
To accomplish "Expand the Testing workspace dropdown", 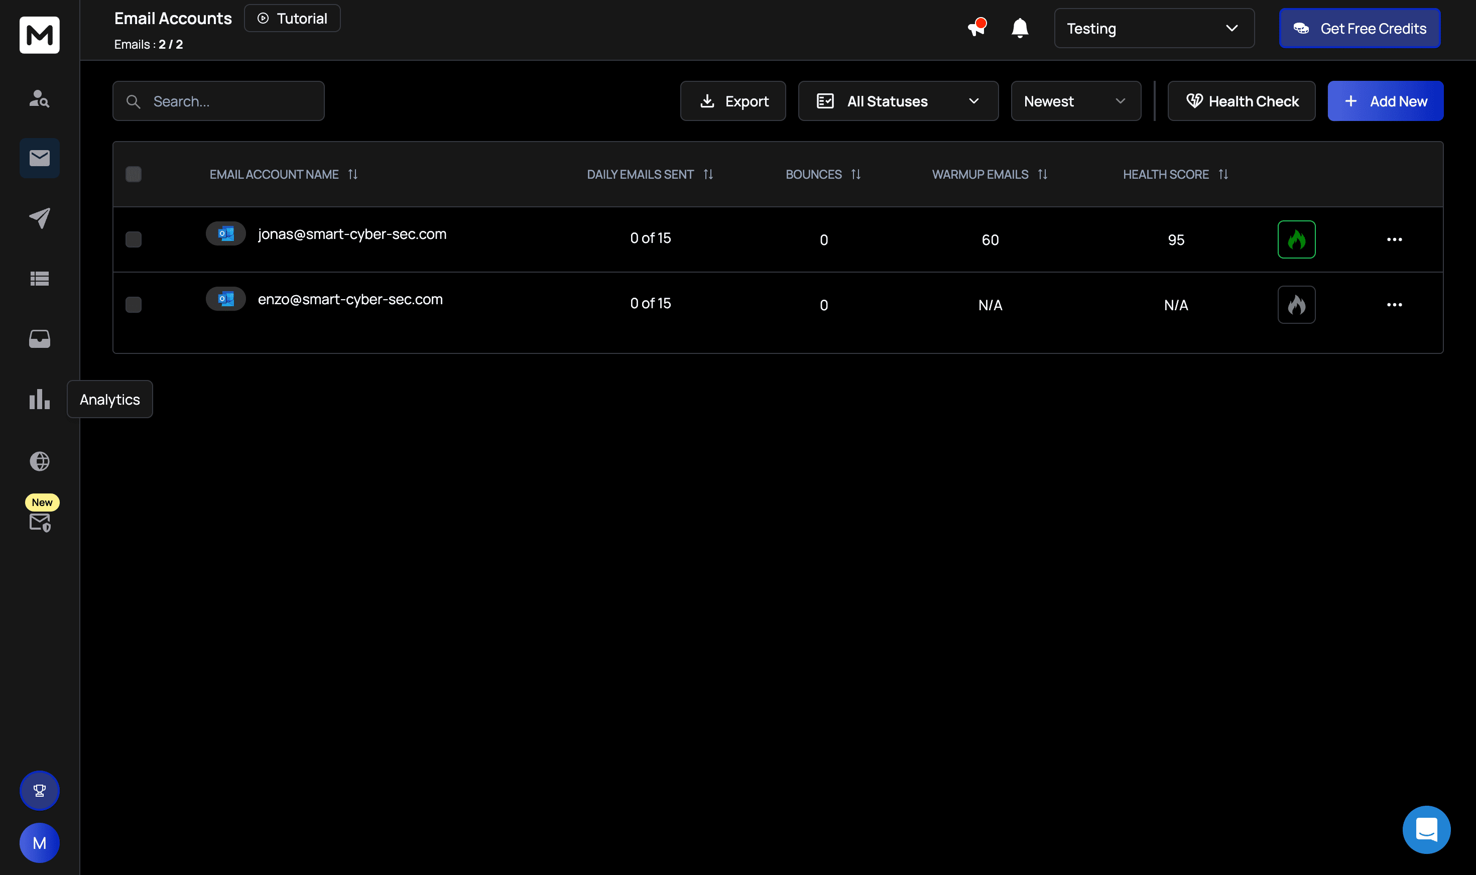I will (1153, 28).
